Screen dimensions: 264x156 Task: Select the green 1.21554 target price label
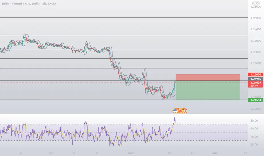coord(255,100)
